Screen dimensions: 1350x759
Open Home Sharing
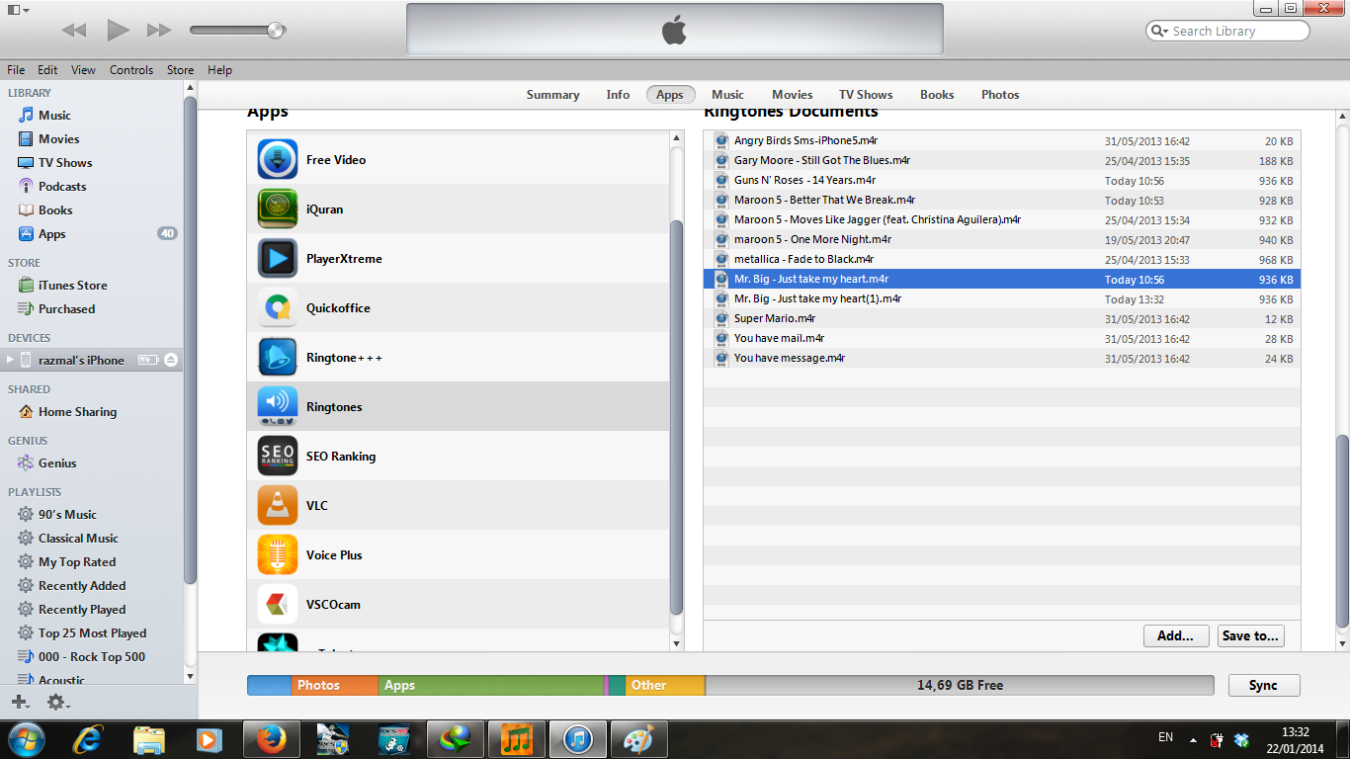pyautogui.click(x=77, y=412)
